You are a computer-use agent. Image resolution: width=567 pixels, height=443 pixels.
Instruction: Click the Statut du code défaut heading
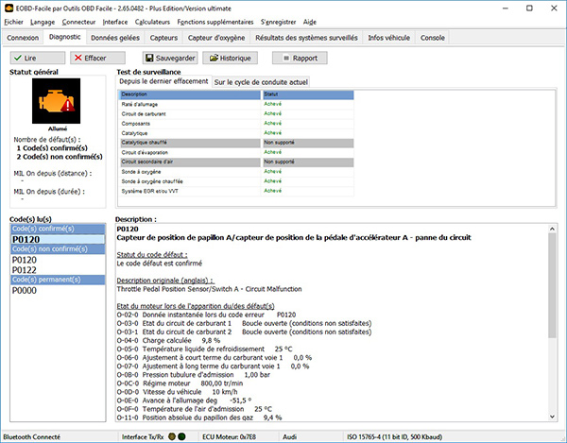tap(152, 255)
